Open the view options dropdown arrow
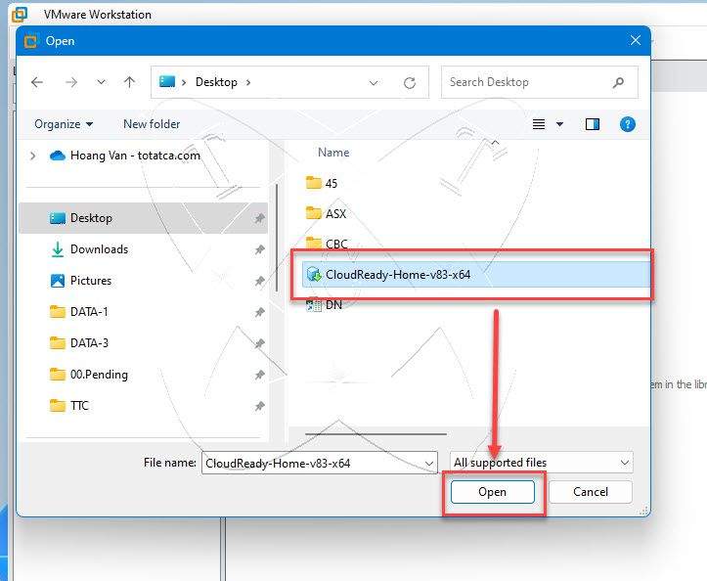This screenshot has width=707, height=581. (x=559, y=124)
